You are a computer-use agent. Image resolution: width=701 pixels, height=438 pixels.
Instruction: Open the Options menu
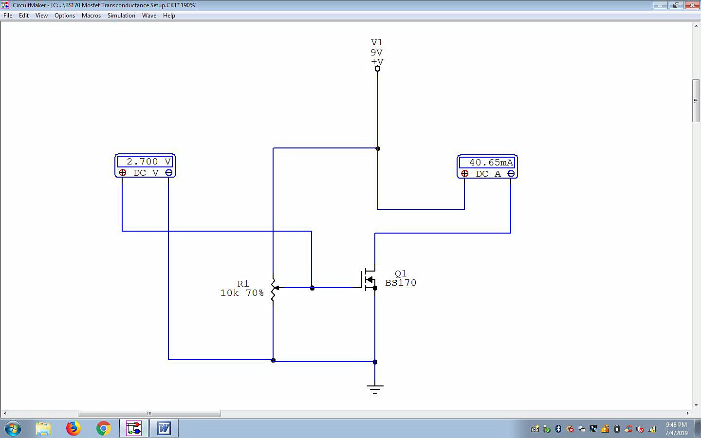click(x=65, y=16)
